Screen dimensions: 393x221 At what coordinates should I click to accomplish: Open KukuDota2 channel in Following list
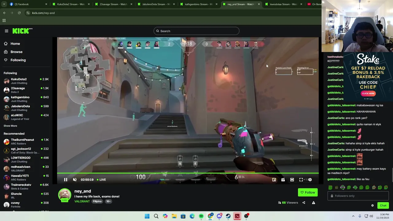(x=26, y=81)
